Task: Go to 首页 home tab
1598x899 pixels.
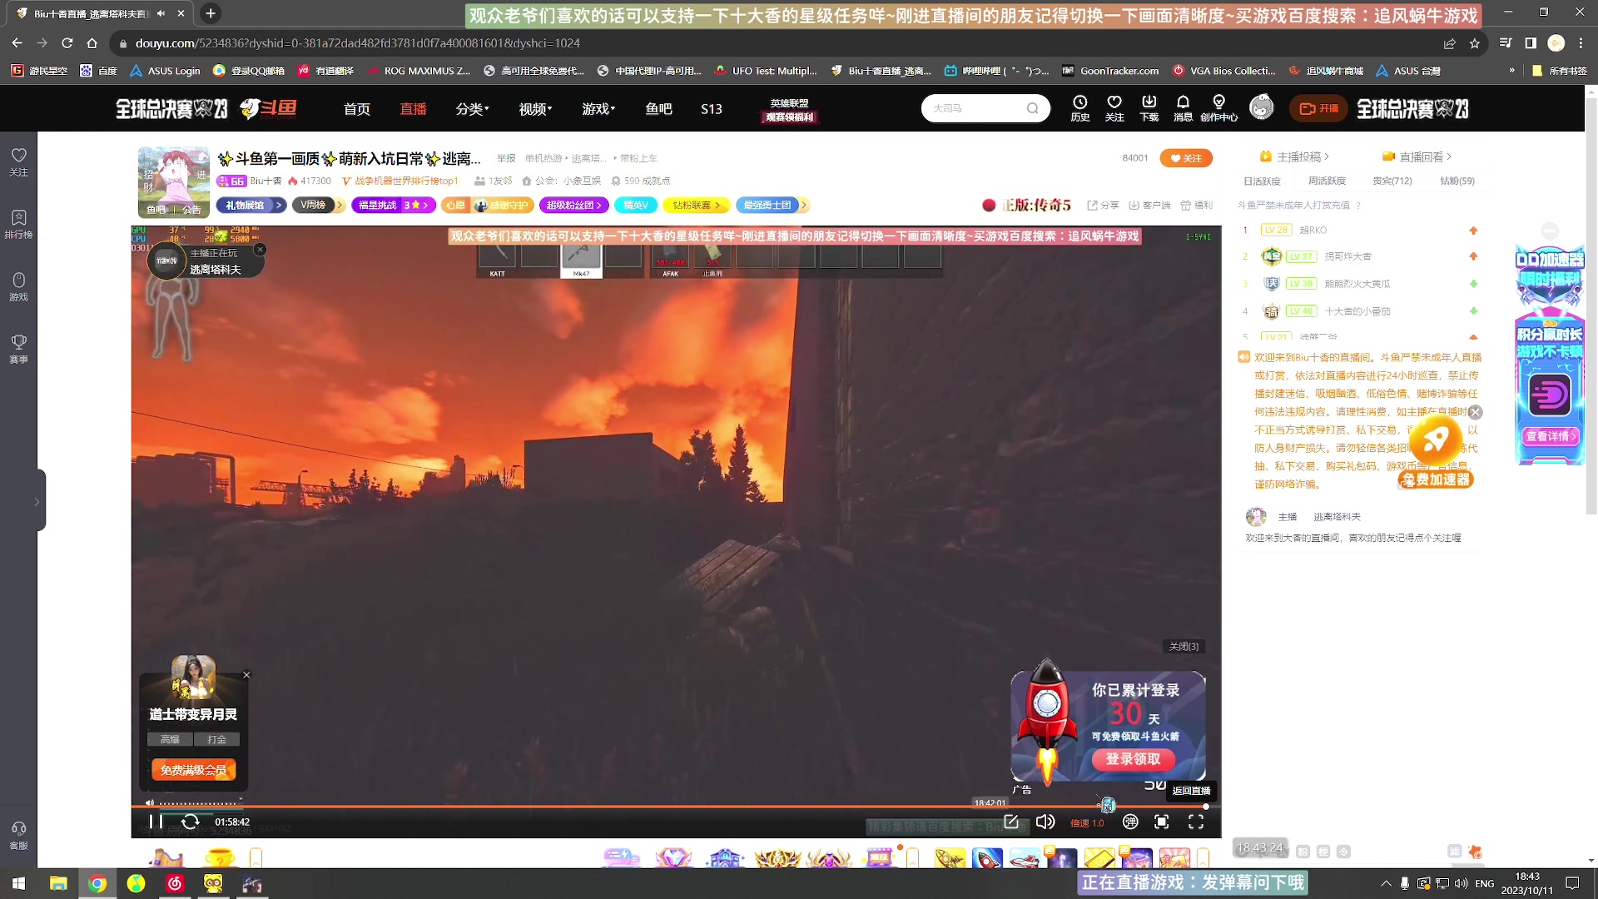Action: click(357, 109)
